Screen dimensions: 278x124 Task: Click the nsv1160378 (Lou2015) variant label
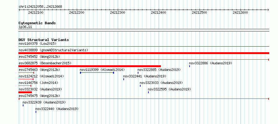click(x=37, y=44)
